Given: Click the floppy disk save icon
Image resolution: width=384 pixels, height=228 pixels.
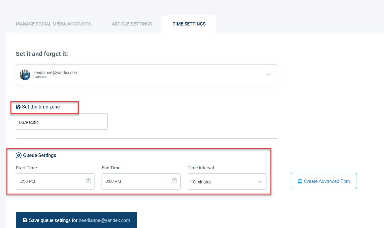Looking at the screenshot, I should tap(25, 220).
